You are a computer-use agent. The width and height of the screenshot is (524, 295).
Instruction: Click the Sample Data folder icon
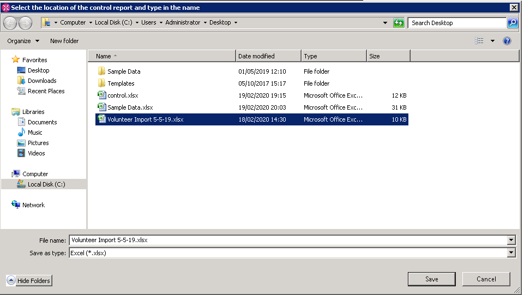point(101,71)
